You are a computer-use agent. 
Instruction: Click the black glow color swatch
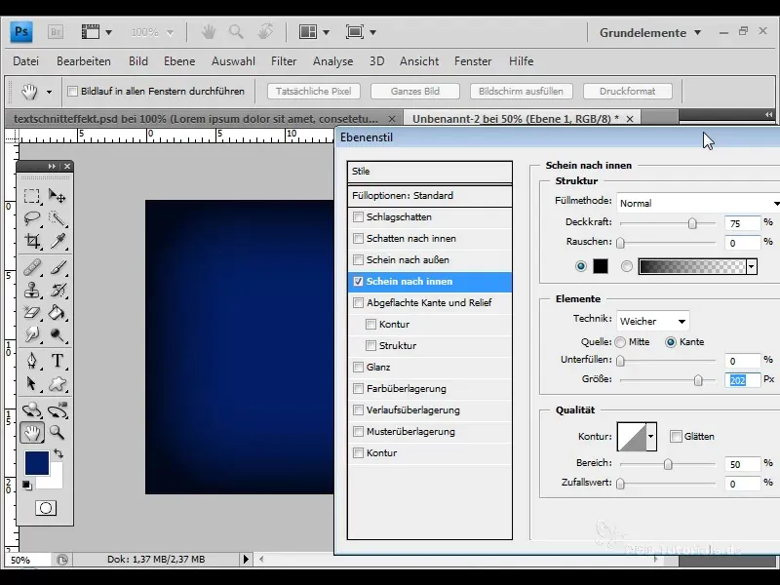coord(601,266)
